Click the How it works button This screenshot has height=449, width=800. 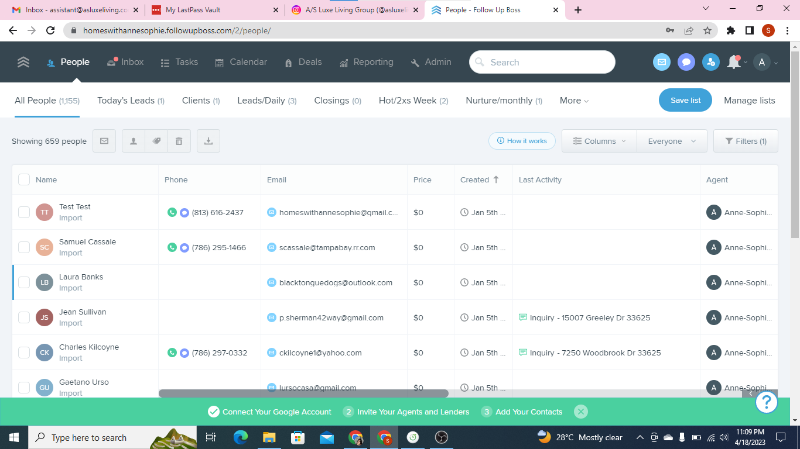coord(522,141)
